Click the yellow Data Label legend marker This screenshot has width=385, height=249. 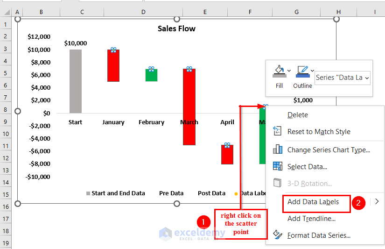pyautogui.click(x=236, y=194)
